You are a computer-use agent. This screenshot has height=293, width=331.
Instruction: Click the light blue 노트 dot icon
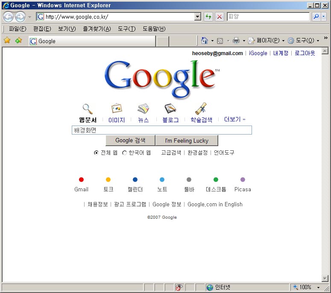click(x=162, y=180)
